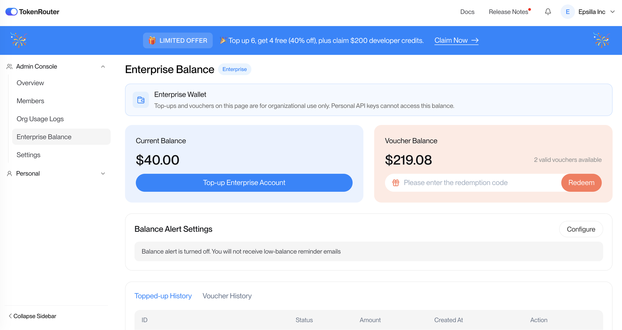Image resolution: width=622 pixels, height=330 pixels.
Task: Click the Epsilla Inc avatar icon
Action: [568, 12]
